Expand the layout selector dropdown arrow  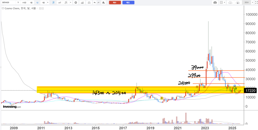pyautogui.click(x=224, y=2)
